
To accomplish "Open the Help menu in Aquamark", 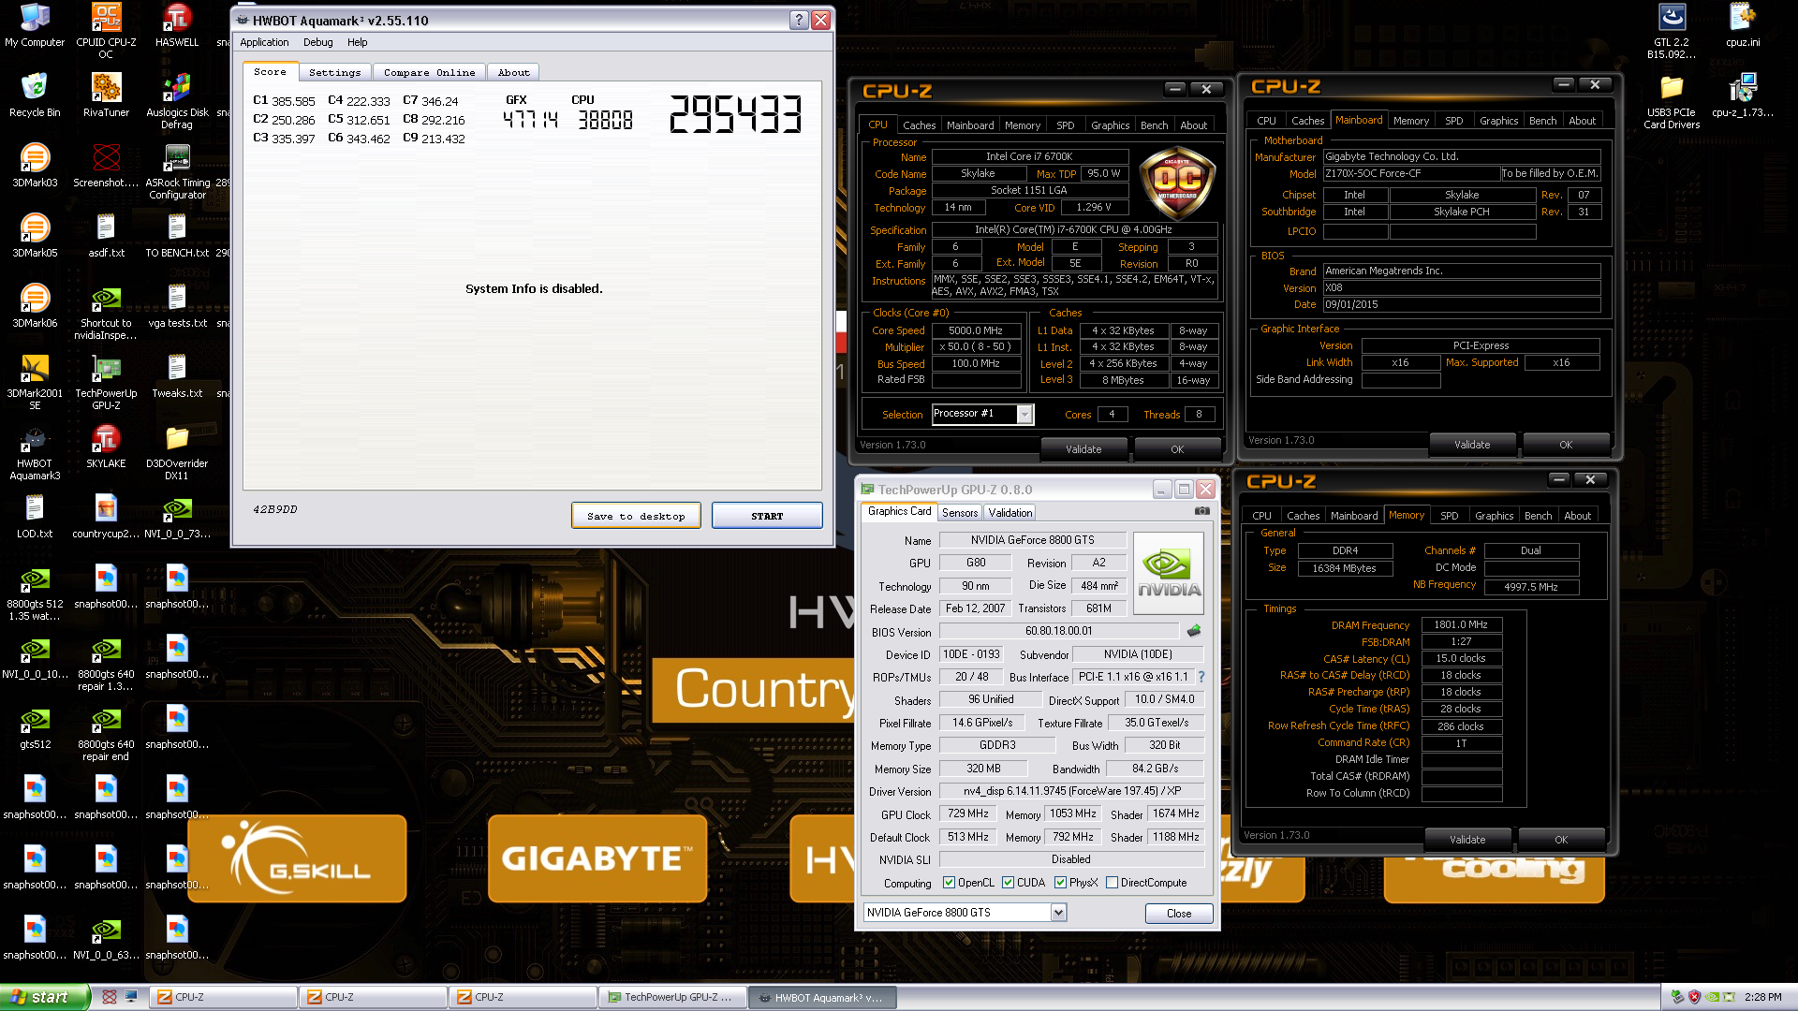I will point(357,42).
